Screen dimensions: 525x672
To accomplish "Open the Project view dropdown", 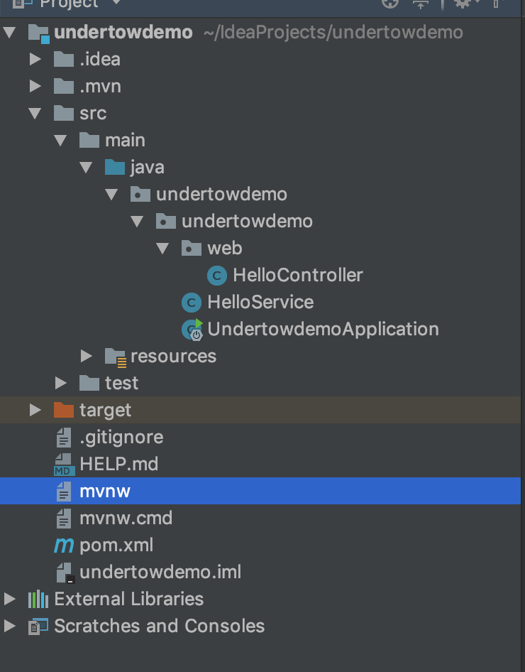I will [x=116, y=4].
